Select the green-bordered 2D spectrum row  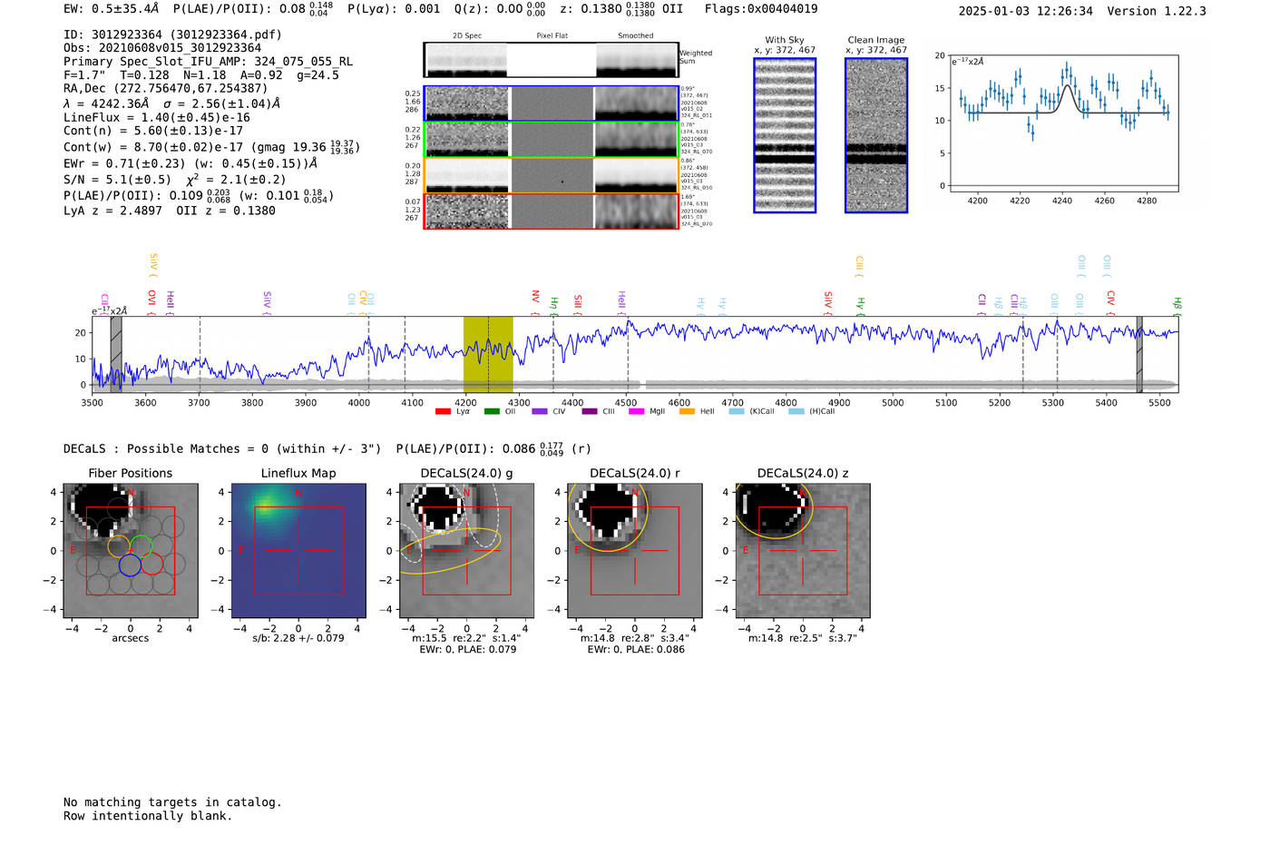pos(552,140)
